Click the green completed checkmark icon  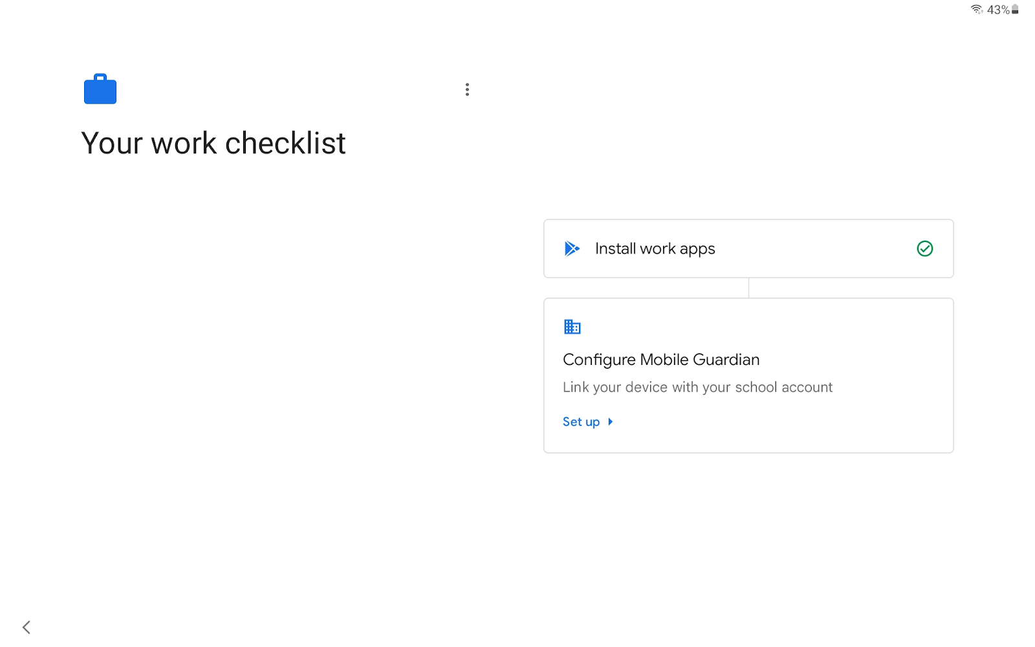point(924,248)
